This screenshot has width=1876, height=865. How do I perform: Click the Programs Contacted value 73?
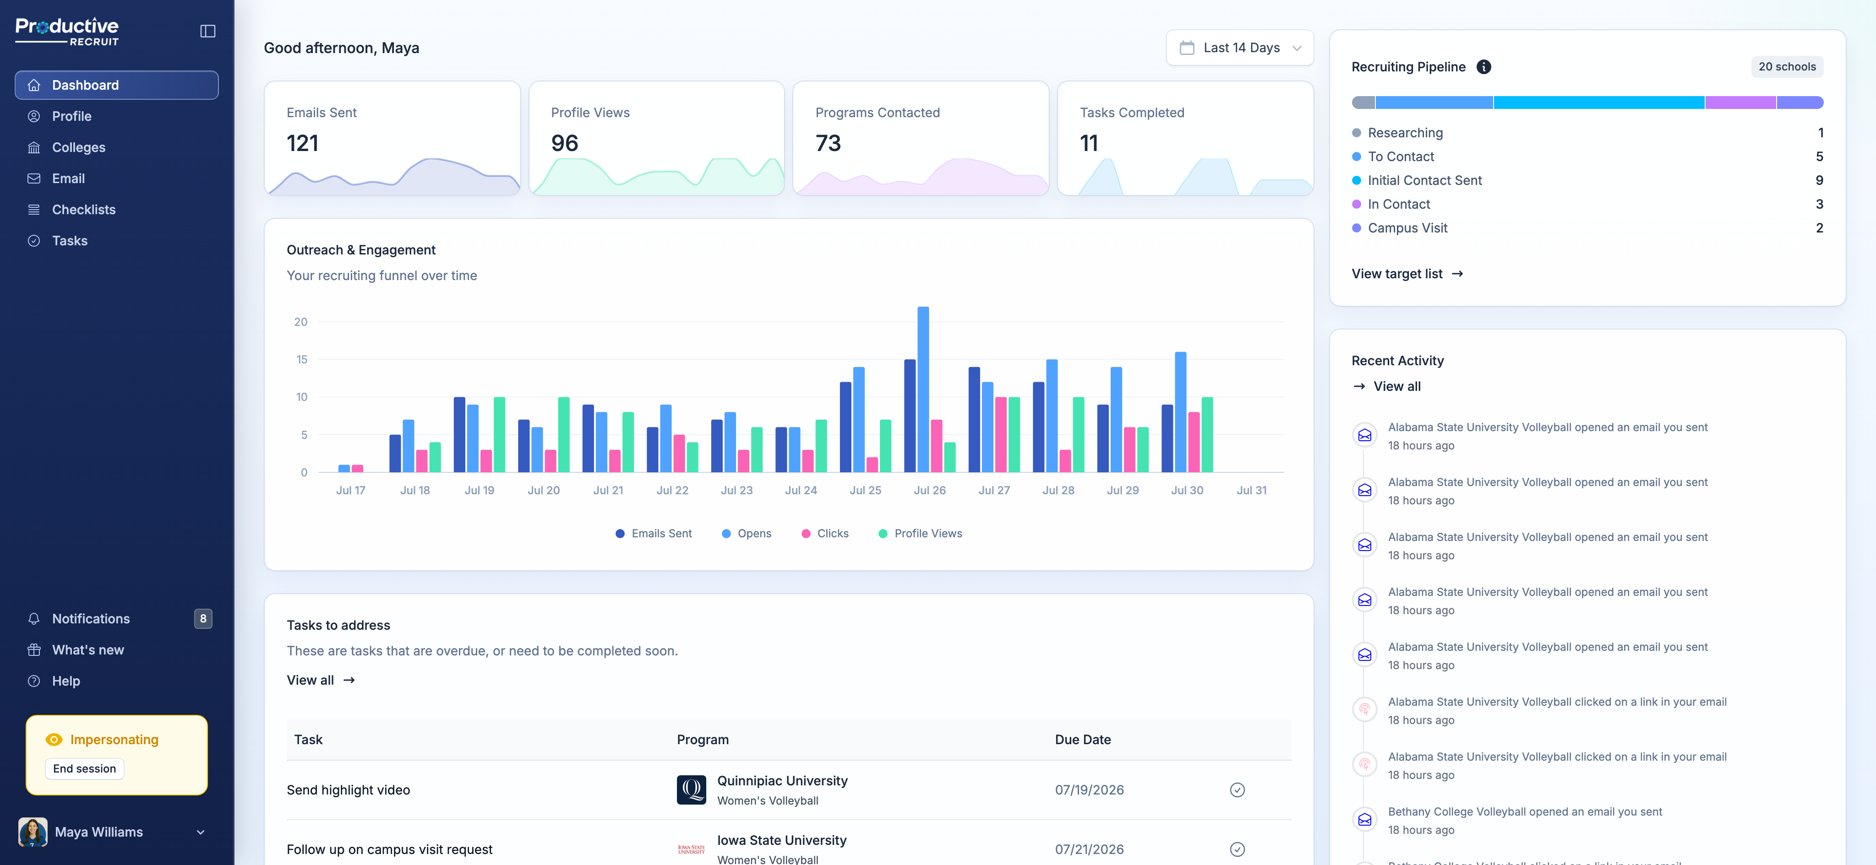828,143
